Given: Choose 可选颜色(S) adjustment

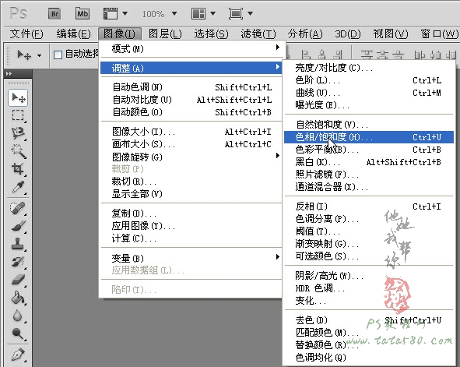Looking at the screenshot, I should 369,256.
